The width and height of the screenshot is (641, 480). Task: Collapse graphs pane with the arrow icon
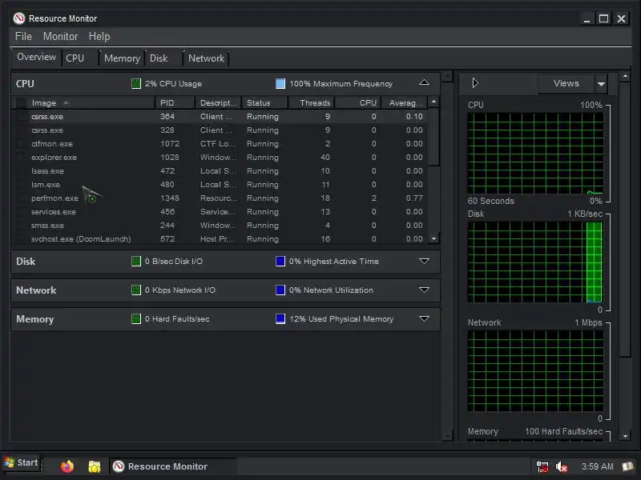[x=474, y=83]
